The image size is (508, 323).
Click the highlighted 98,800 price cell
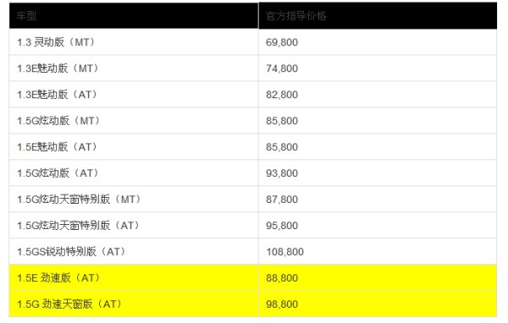click(x=378, y=304)
